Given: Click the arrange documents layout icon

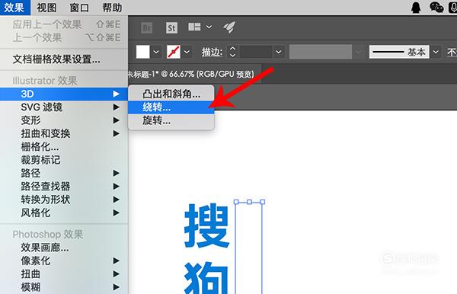Looking at the screenshot, I should pos(194,27).
